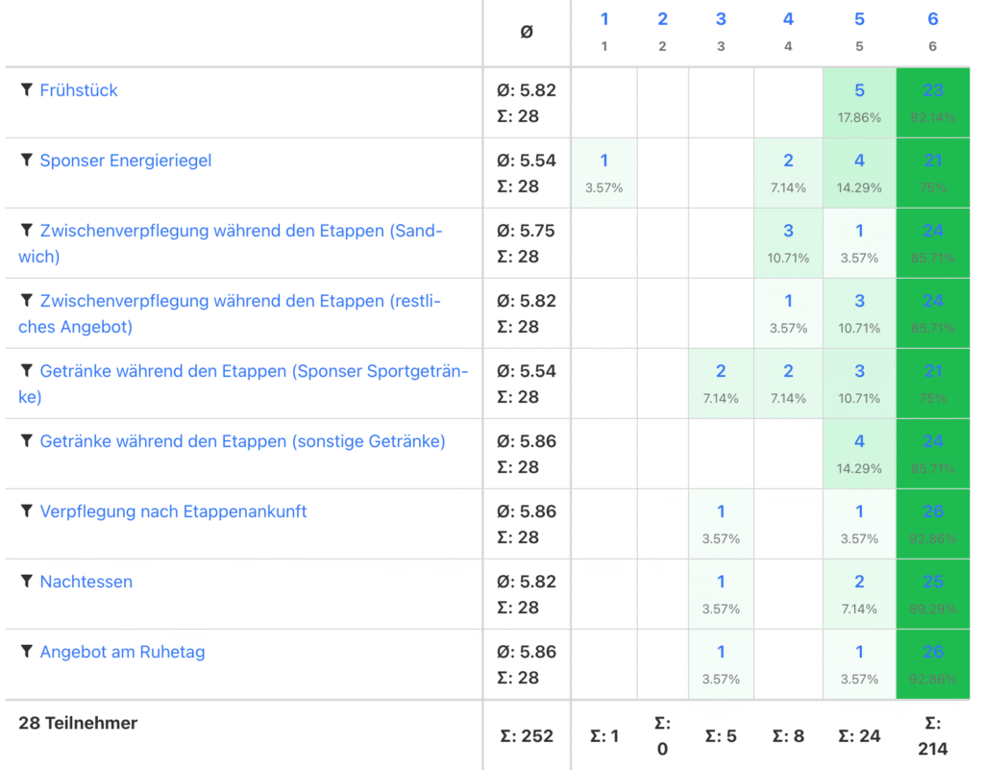
Task: Click the filter icon beside Frühstück
Action: (x=27, y=89)
